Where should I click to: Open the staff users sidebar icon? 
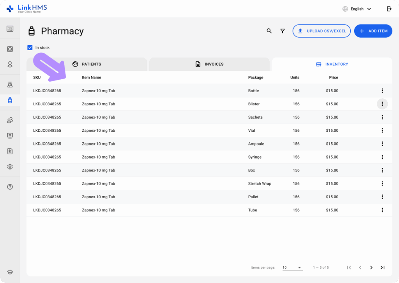10,120
